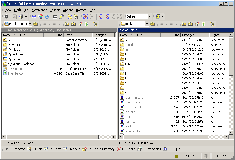This screenshot has height=160, width=235.
Task: Open Preferences via the gear icon
Action: tap(6, 16)
